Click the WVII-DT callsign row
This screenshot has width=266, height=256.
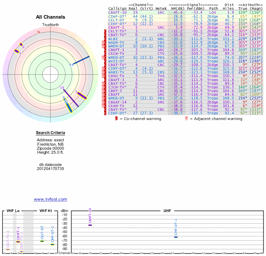coord(116,61)
